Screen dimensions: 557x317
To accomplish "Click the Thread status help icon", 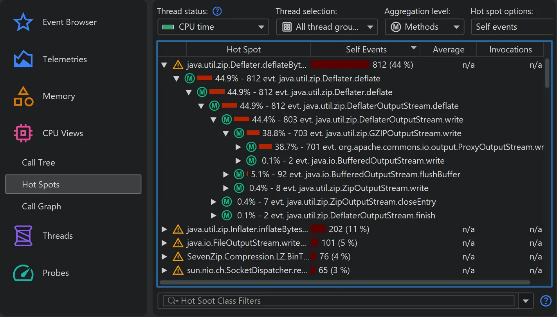I will pyautogui.click(x=217, y=11).
